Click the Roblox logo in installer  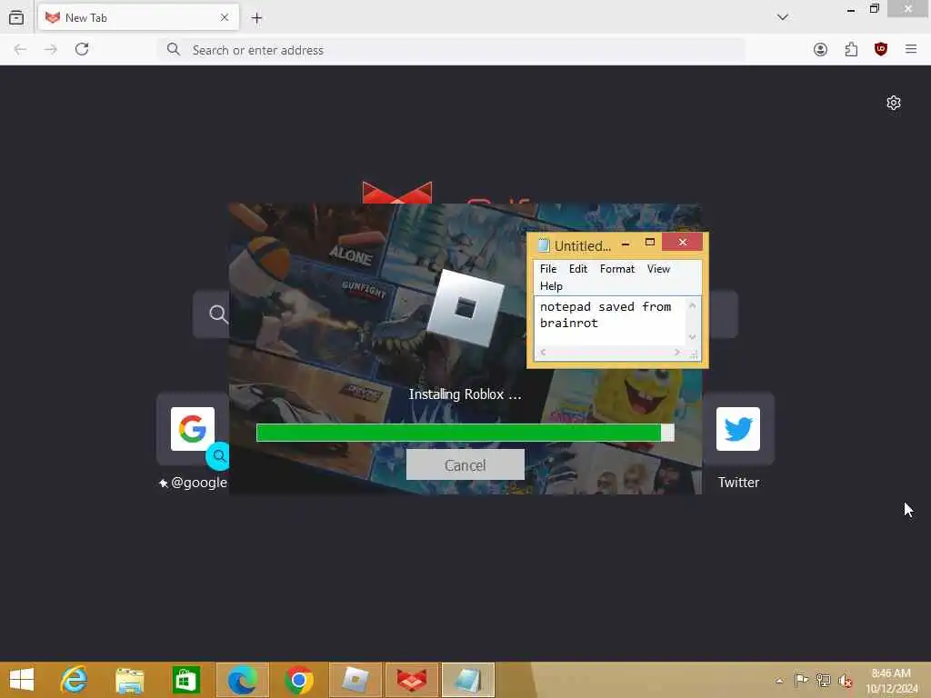(465, 308)
